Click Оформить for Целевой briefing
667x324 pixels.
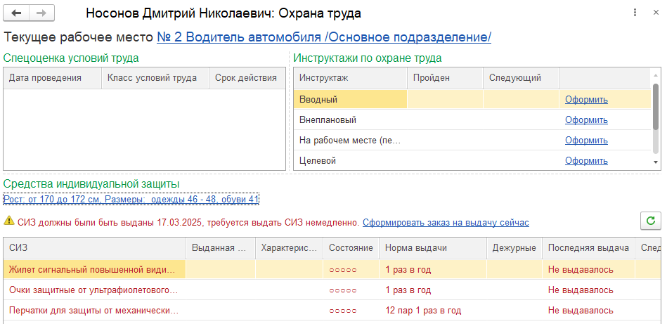(586, 161)
